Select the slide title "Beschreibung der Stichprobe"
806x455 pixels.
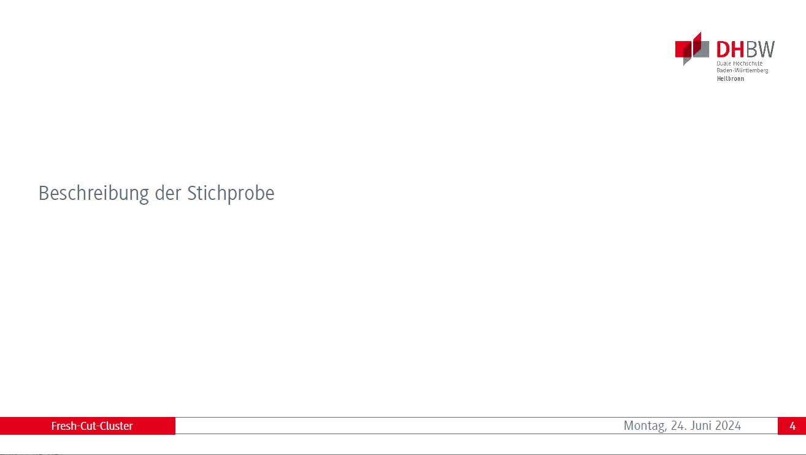[x=156, y=193]
